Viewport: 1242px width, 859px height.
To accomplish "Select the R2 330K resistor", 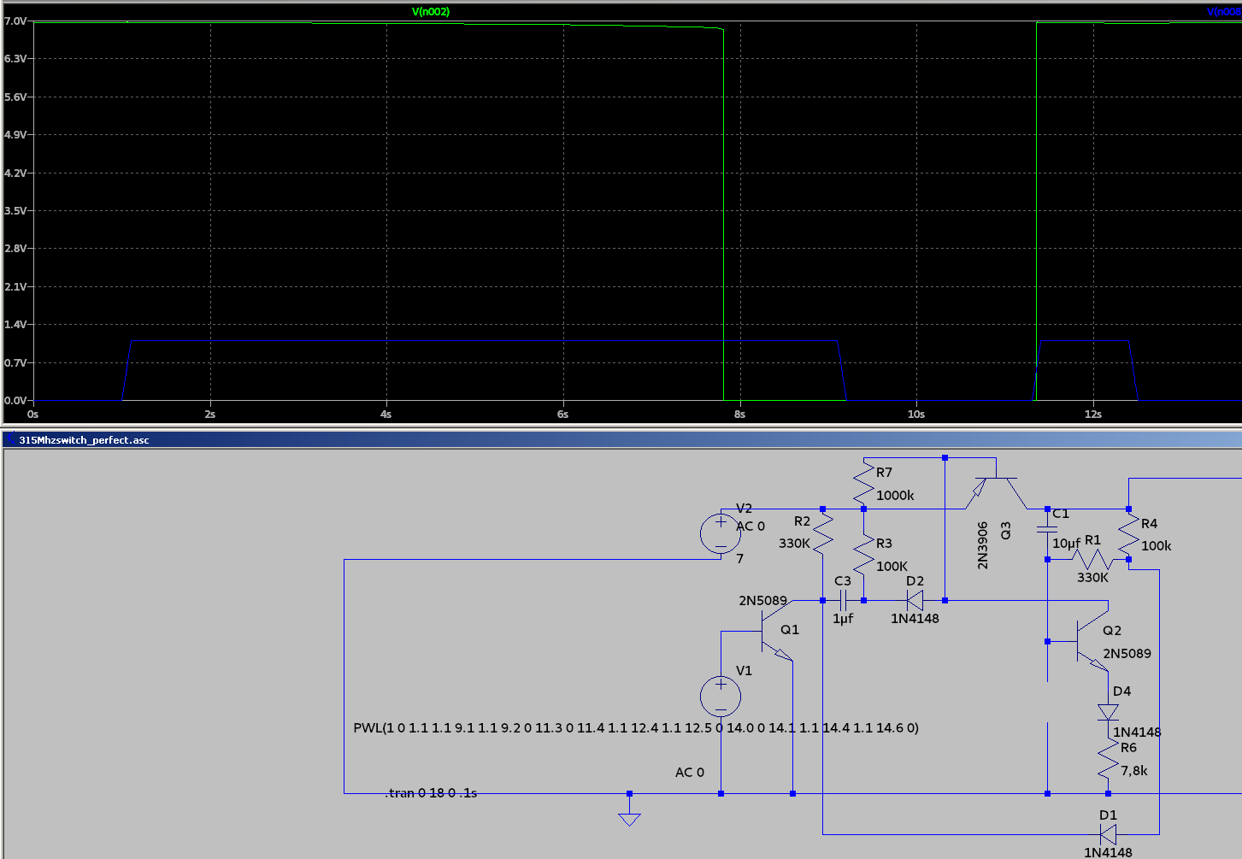I will [x=822, y=533].
